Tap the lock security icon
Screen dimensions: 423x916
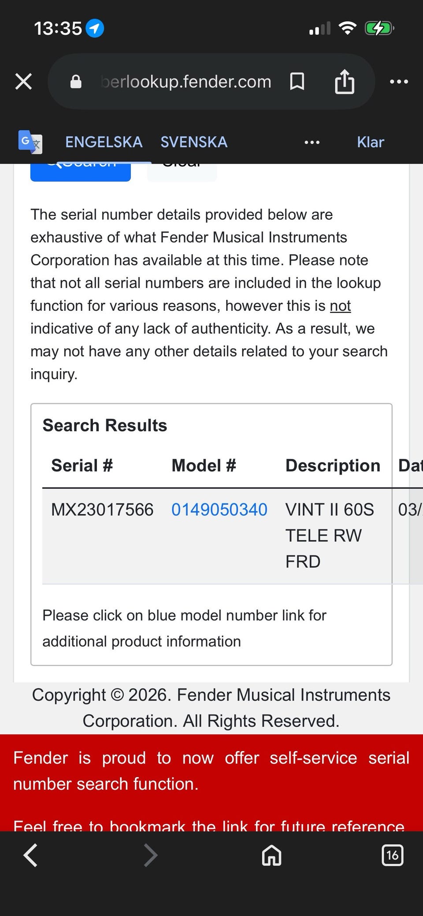(76, 82)
